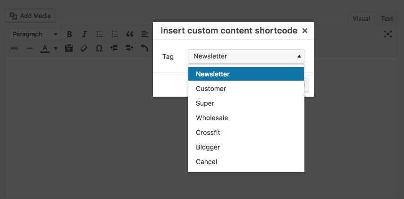Toggle strikethrough formatting
Image resolution: width=404 pixels, height=199 pixels.
(x=15, y=48)
